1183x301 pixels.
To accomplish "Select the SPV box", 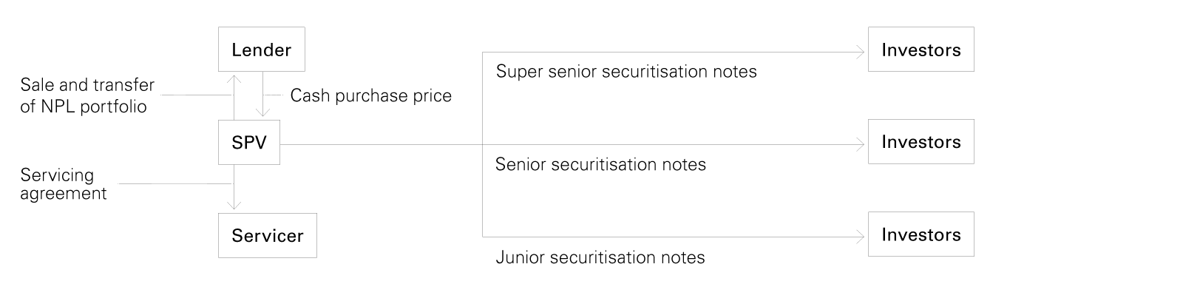I will tap(249, 142).
